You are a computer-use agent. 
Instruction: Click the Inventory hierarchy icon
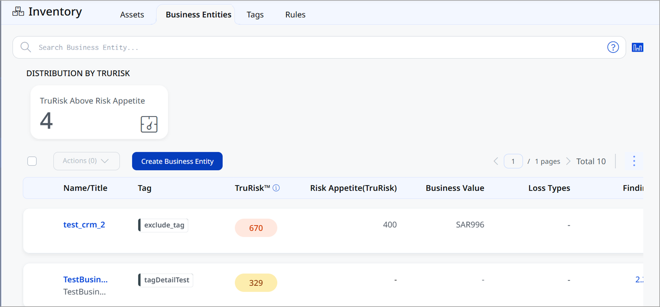click(18, 12)
